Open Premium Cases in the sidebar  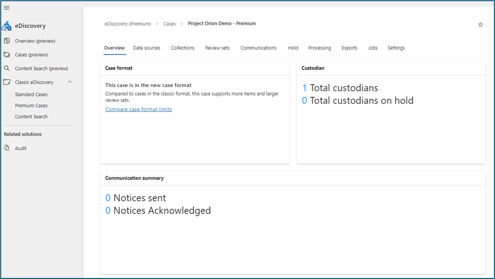tap(31, 106)
